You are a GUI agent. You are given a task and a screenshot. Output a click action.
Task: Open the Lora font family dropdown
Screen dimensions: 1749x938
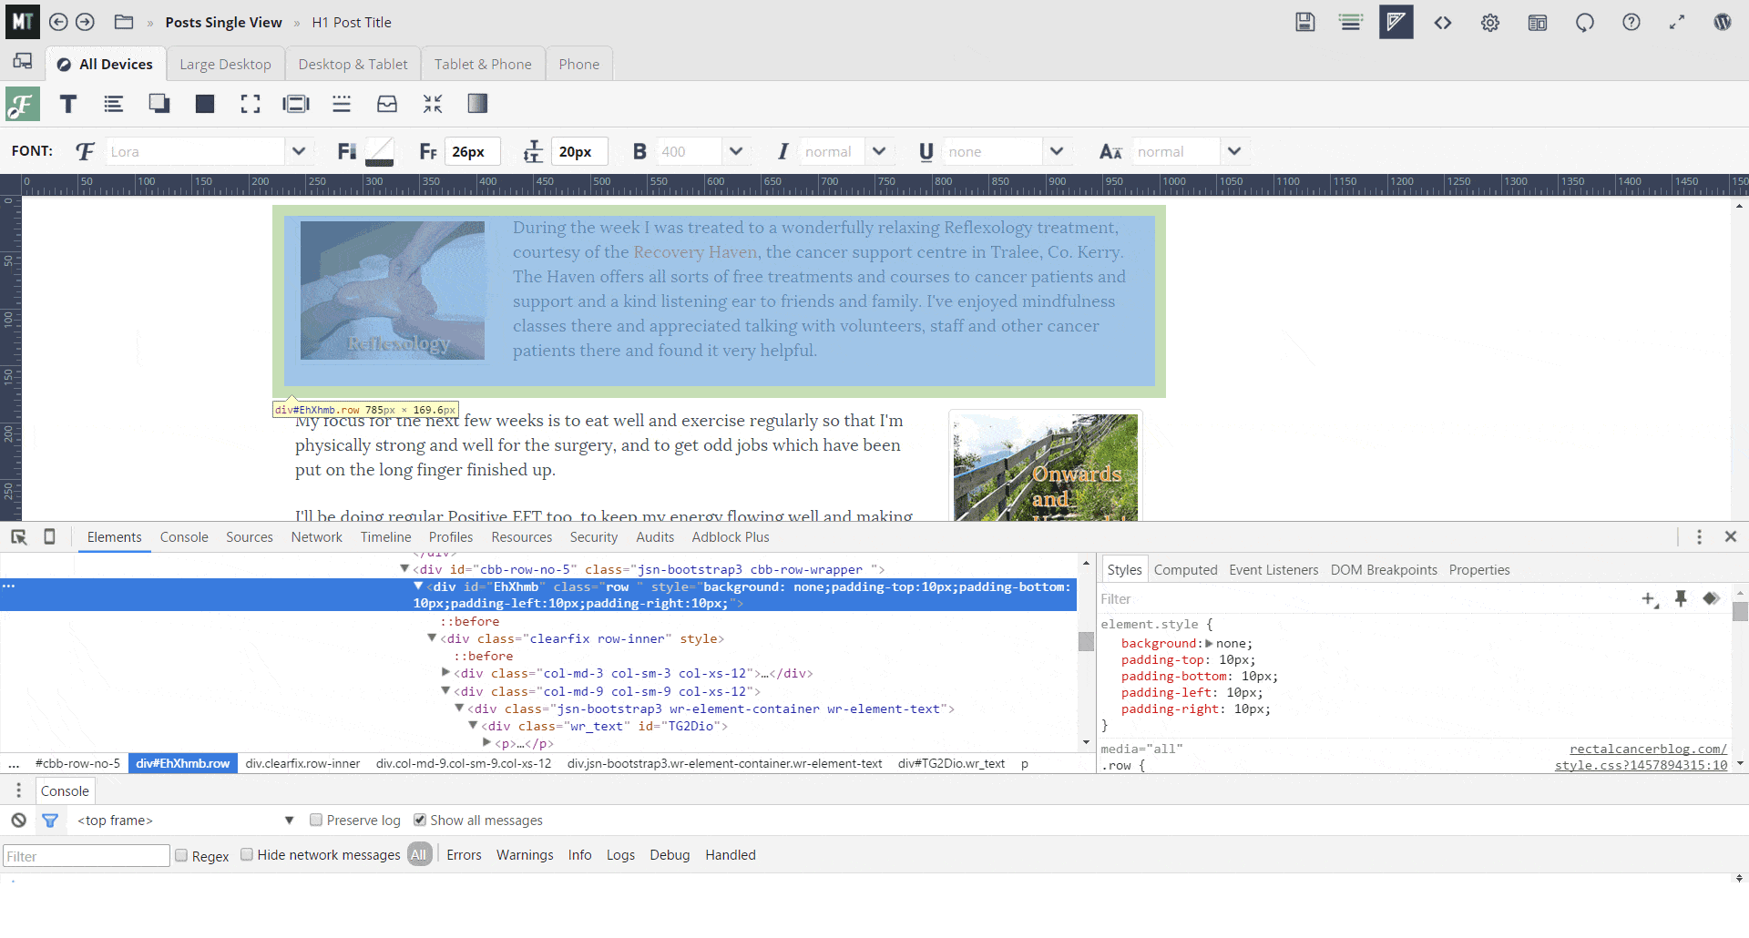(298, 151)
